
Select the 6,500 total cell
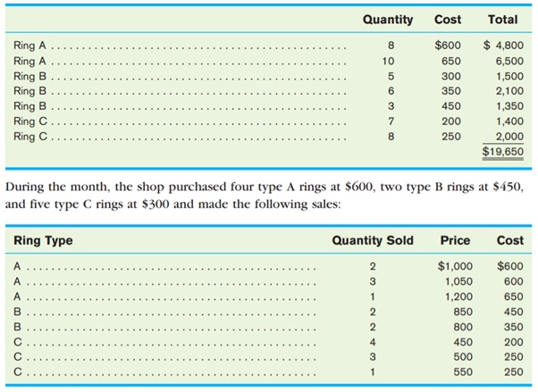point(509,61)
